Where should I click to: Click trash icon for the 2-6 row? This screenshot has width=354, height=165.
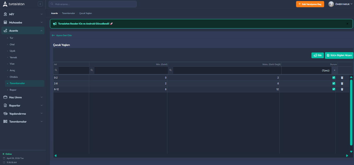pyautogui.click(x=342, y=83)
